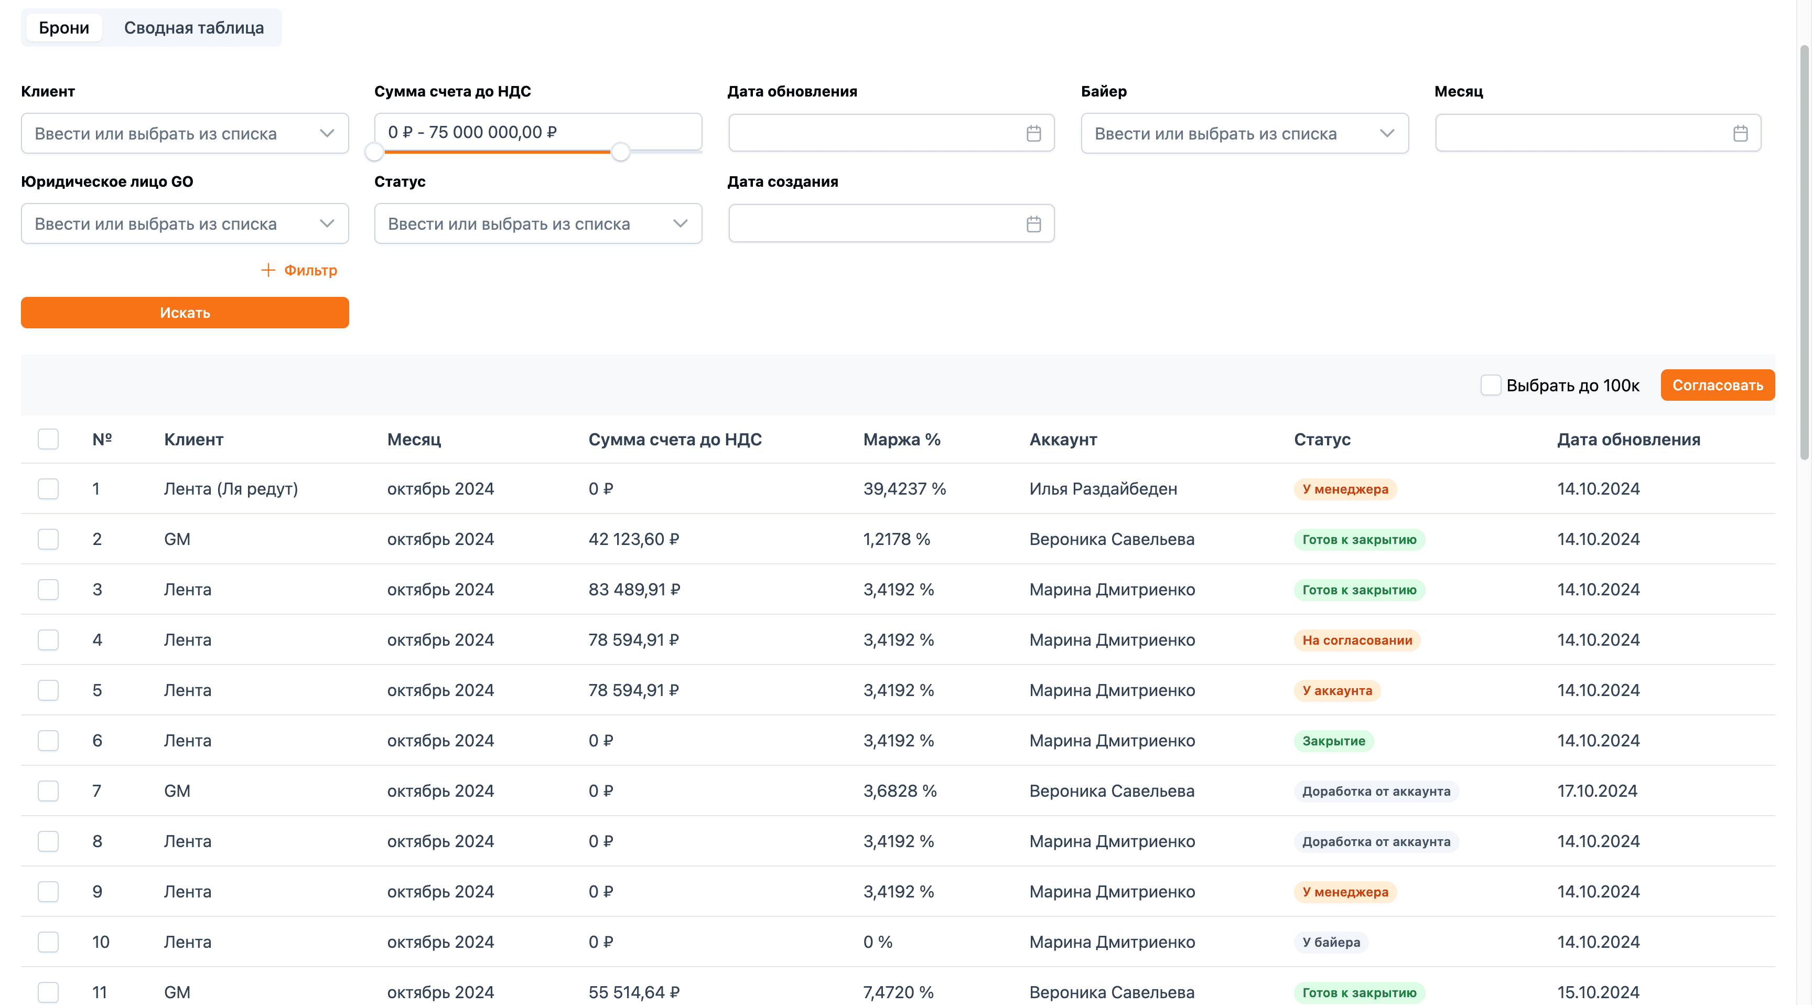Expand the Юридическое лицо GO dropdown

pyautogui.click(x=185, y=224)
